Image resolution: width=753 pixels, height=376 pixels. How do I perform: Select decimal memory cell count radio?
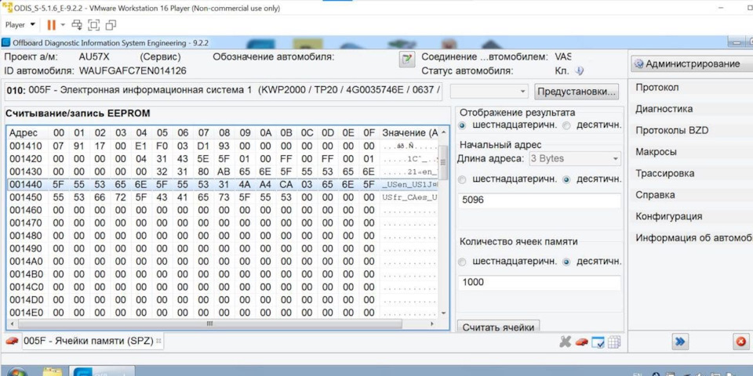(566, 262)
